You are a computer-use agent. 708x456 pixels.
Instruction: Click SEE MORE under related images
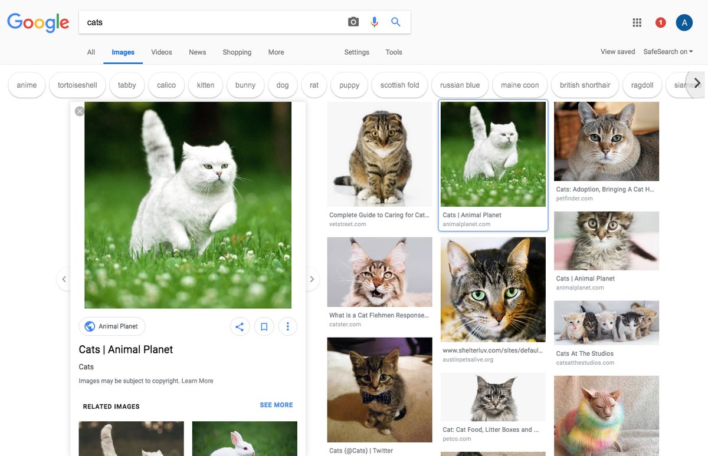276,405
